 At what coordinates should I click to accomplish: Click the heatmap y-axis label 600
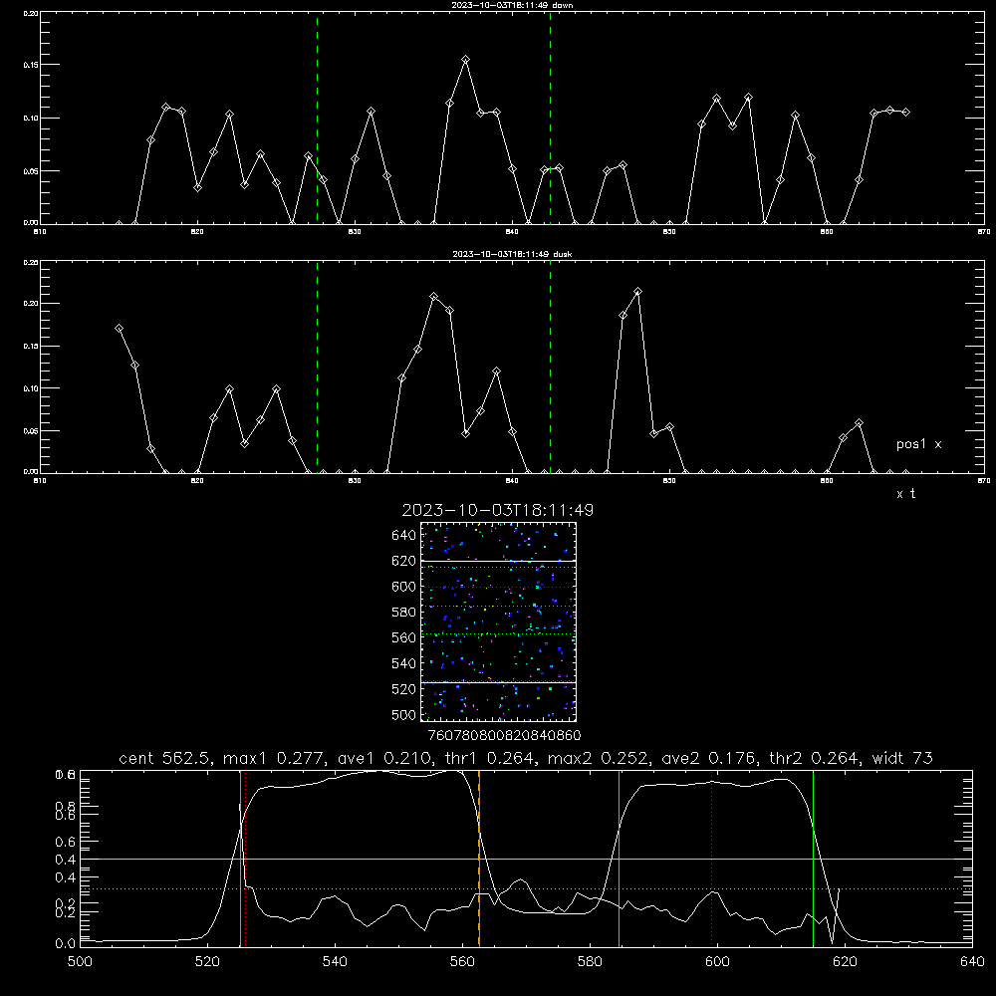[x=404, y=587]
